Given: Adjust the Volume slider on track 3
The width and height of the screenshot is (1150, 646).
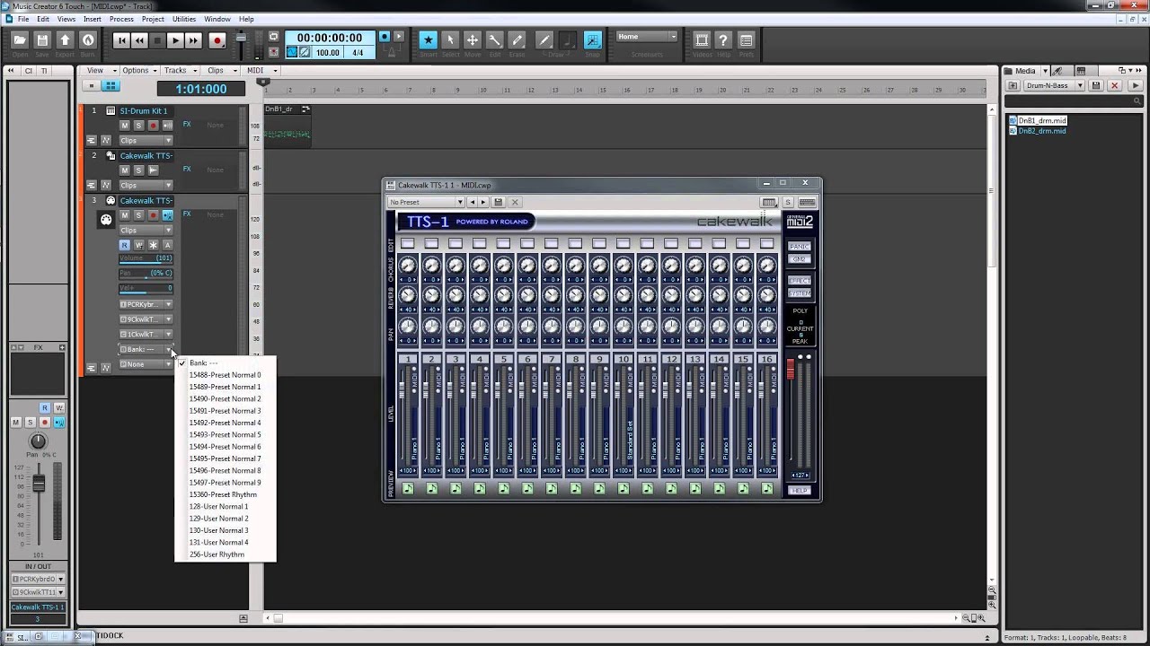Looking at the screenshot, I should (146, 258).
